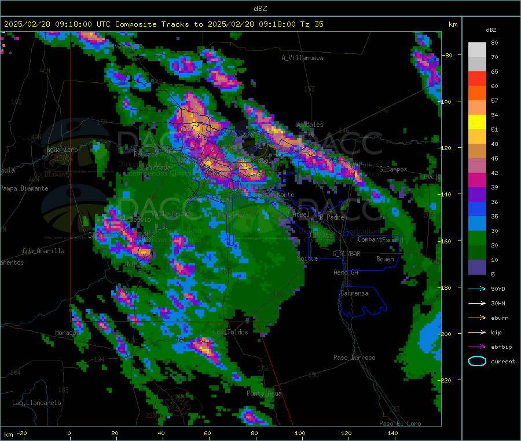Click the '0' km tick on bottom axis
This screenshot has height=441, width=521.
point(69,433)
